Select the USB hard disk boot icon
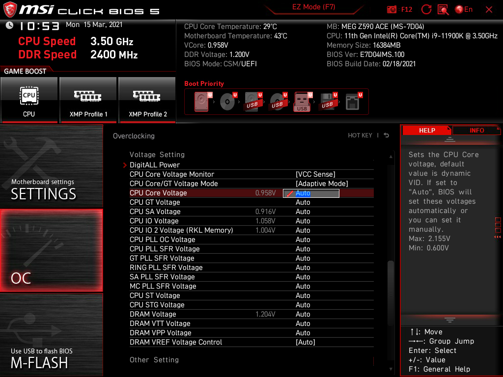This screenshot has height=377, width=503. (253, 102)
